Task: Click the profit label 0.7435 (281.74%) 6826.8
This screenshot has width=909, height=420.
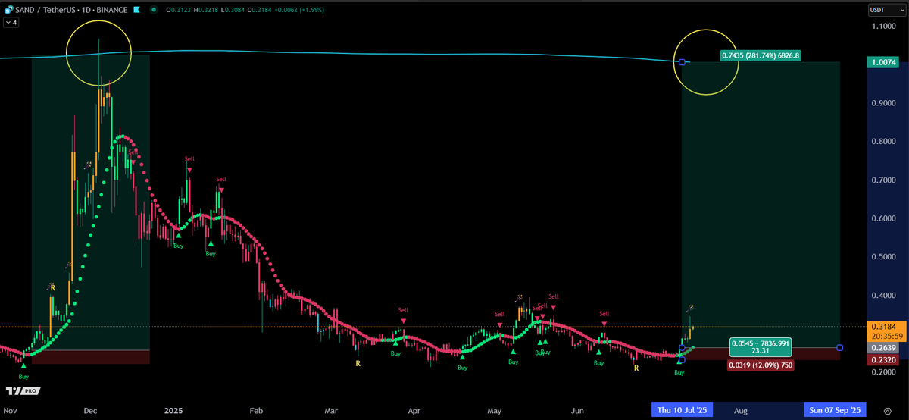Action: 761,55
